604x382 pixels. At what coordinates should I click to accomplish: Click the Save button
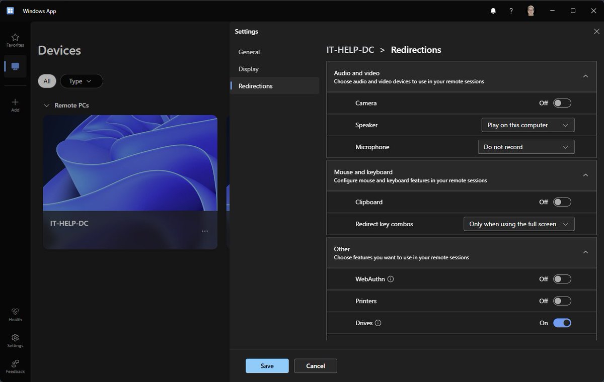(x=267, y=366)
